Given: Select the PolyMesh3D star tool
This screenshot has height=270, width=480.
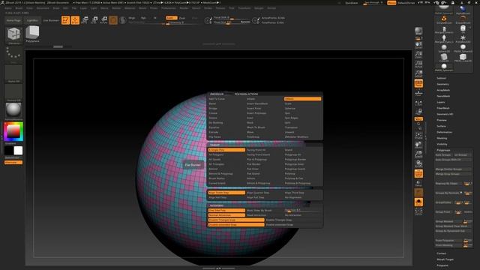Looking at the screenshot, I should pyautogui.click(x=463, y=39).
